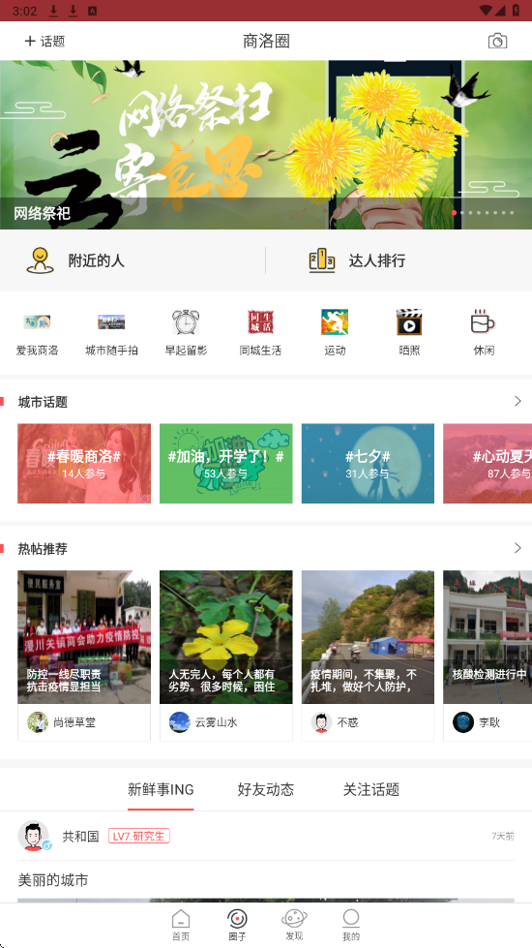Tap the username 共和国
532x948 pixels.
(80, 837)
